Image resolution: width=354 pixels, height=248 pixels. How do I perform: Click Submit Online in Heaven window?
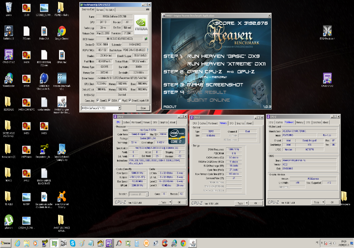coord(209,100)
